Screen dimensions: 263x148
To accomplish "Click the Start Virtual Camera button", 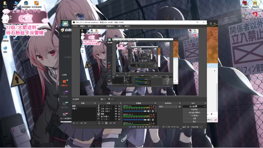I will tap(194, 112).
